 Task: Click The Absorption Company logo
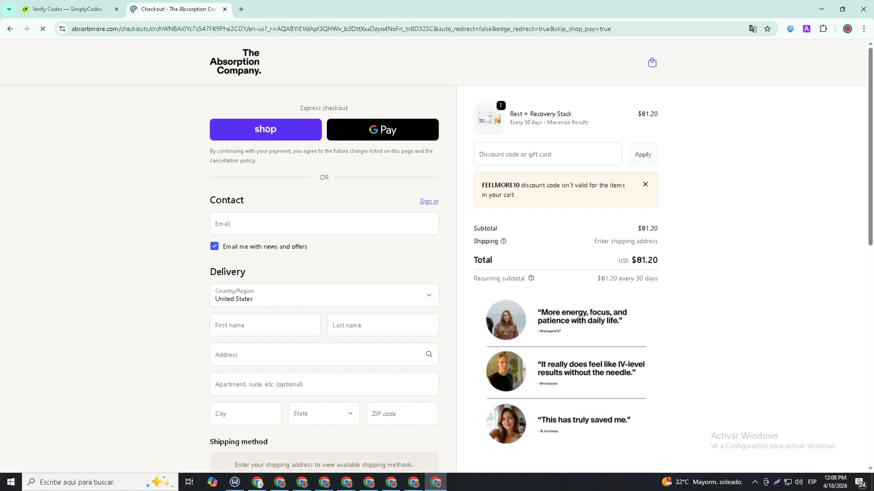click(235, 62)
